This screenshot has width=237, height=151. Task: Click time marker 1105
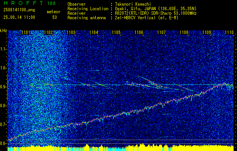[116, 32]
